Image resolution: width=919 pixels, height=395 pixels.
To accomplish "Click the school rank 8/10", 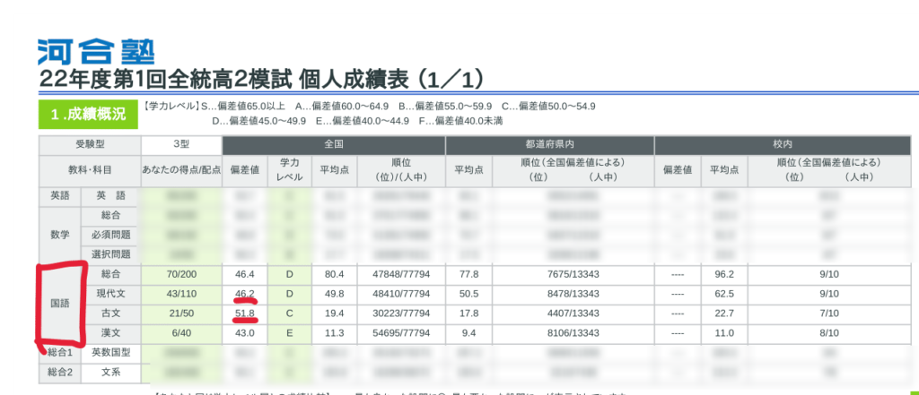I will pyautogui.click(x=829, y=333).
